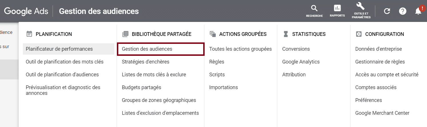Open the Rapports chart icon
This screenshot has width=427, height=127.
[337, 8]
